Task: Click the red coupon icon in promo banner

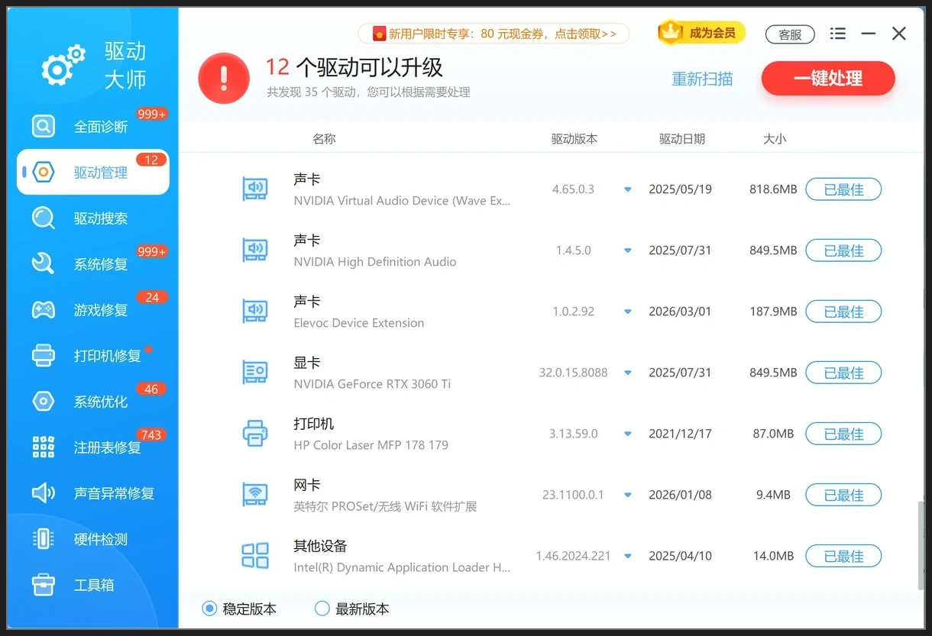Action: (x=379, y=34)
